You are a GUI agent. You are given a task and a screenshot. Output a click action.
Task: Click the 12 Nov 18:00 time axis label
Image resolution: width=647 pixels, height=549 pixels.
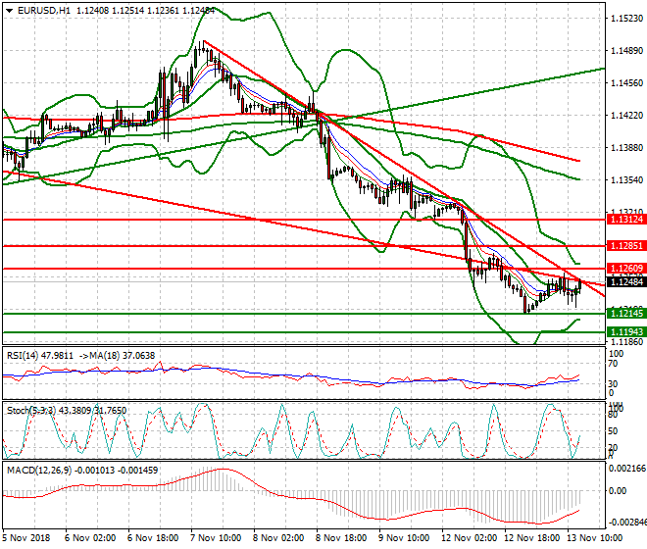click(531, 538)
